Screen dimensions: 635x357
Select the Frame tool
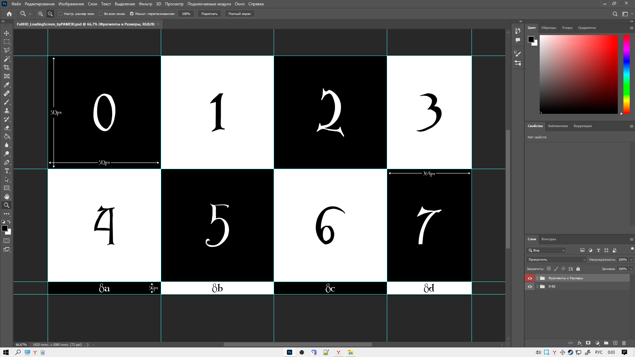pos(7,76)
